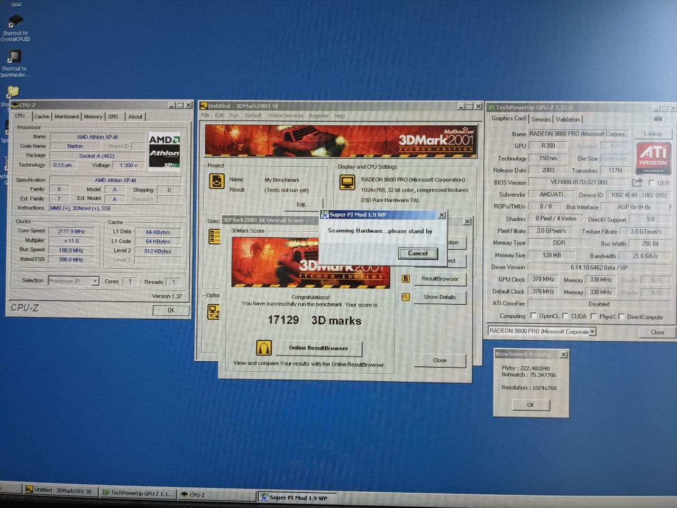The image size is (677, 508).
Task: Click the BIOS share/export icon in GPU-Z
Action: click(x=637, y=183)
